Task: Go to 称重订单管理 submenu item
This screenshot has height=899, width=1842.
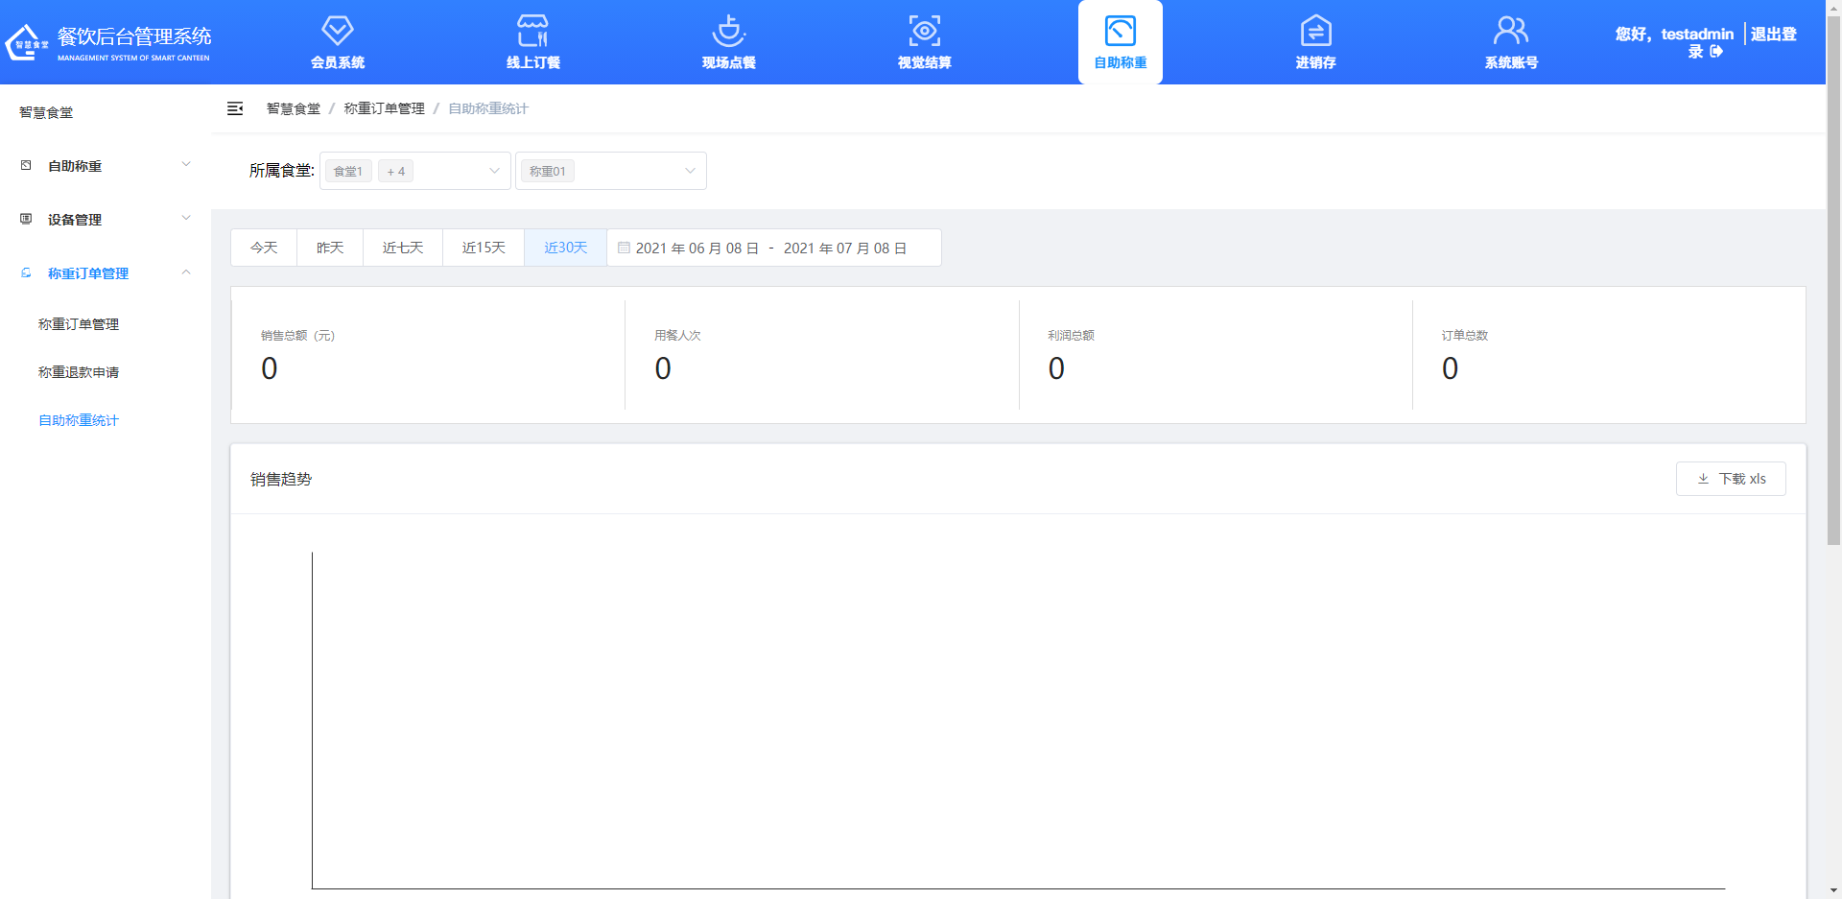Action: pyautogui.click(x=79, y=324)
